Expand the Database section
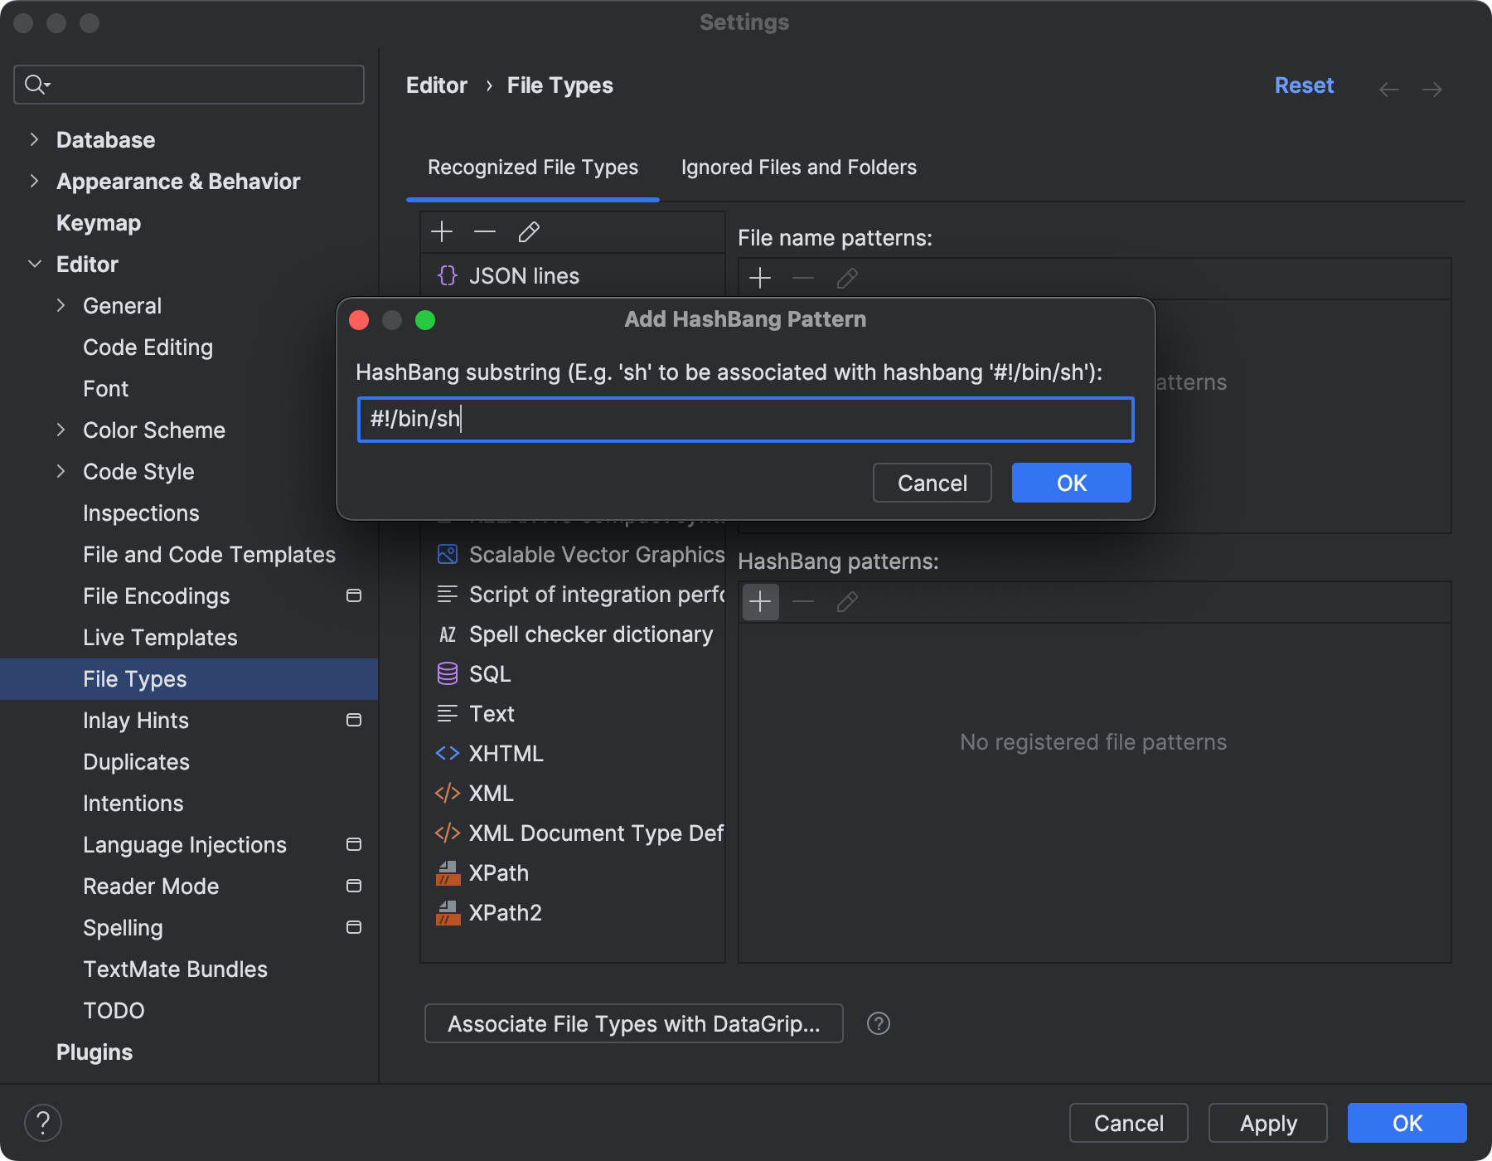 pos(34,139)
